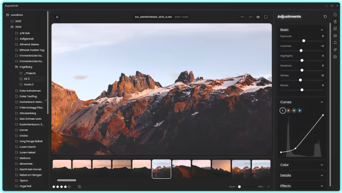Click the redo arrow icon
The width and height of the screenshot is (342, 193).
click(x=251, y=17)
